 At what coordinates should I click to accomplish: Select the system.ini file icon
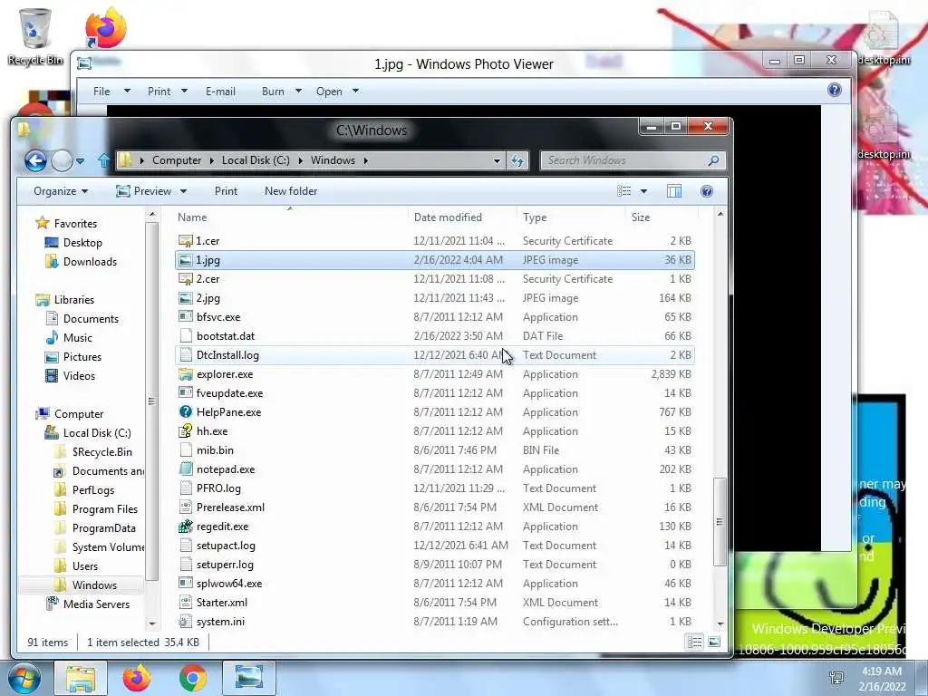(x=186, y=622)
